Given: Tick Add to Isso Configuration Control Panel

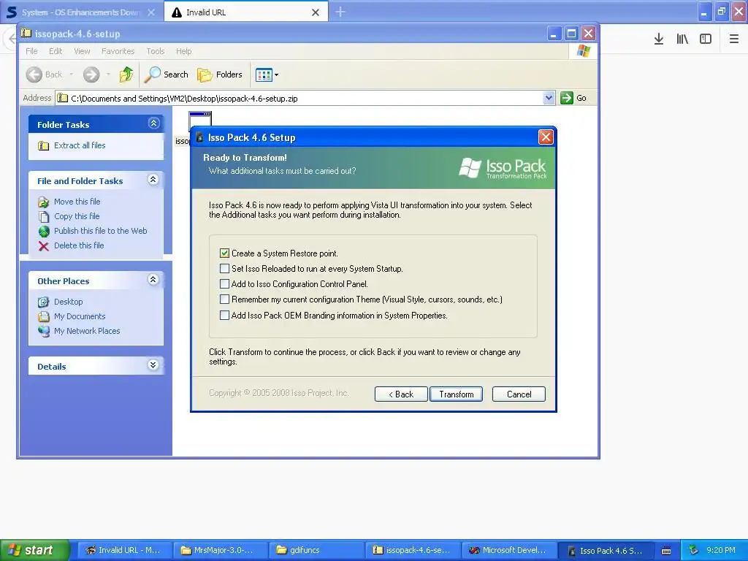Looking at the screenshot, I should click(225, 284).
